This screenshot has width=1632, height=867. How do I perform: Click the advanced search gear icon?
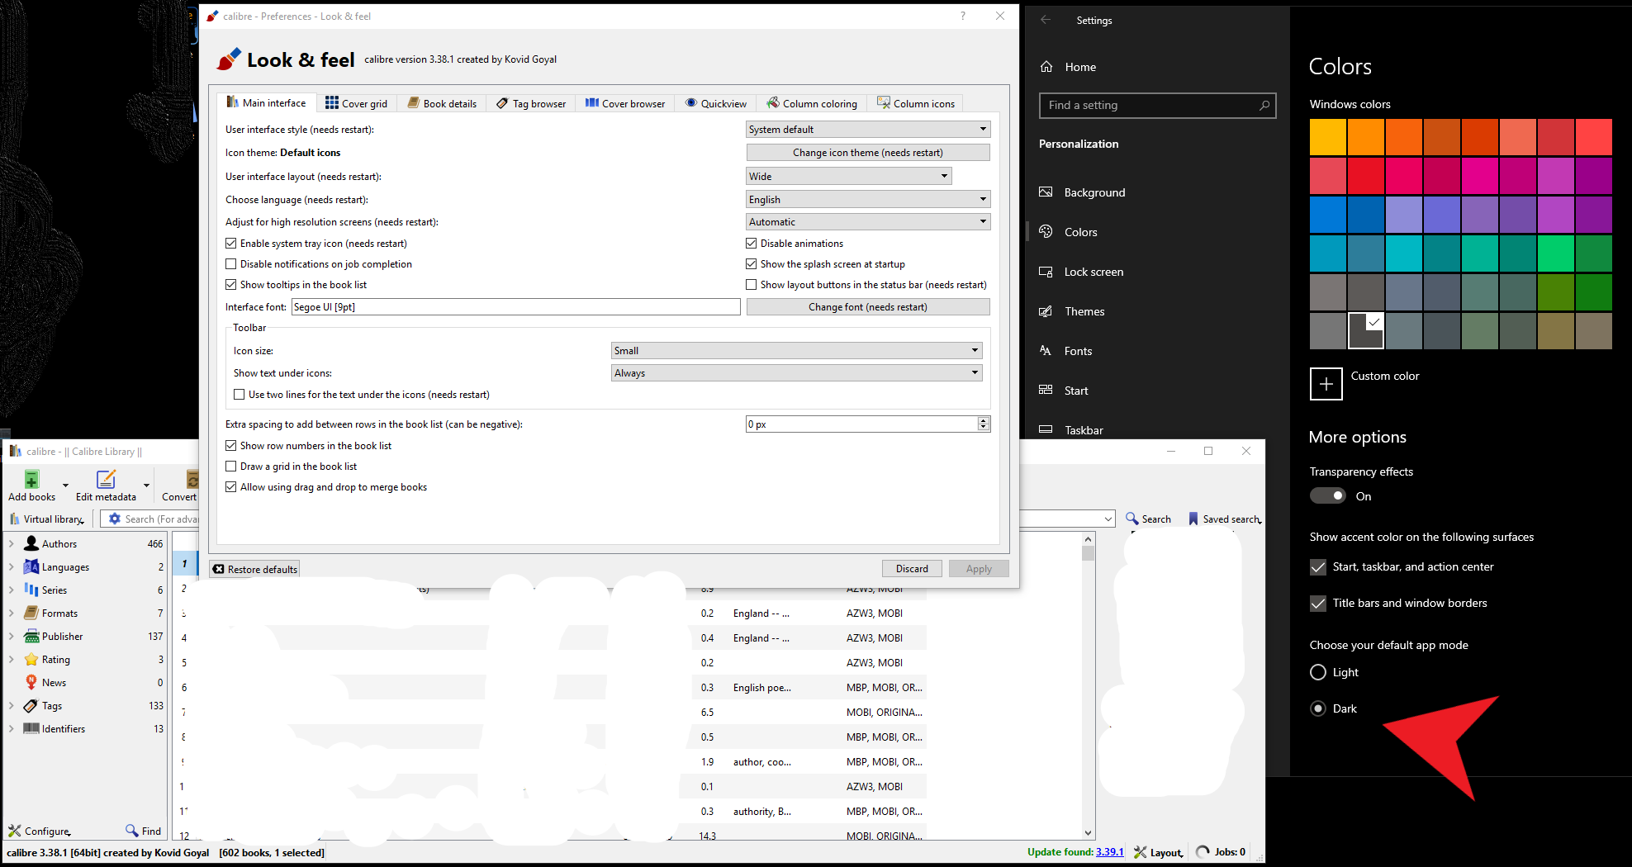[115, 519]
